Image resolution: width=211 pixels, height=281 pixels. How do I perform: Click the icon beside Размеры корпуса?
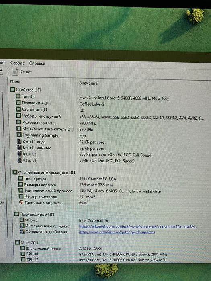point(21,184)
